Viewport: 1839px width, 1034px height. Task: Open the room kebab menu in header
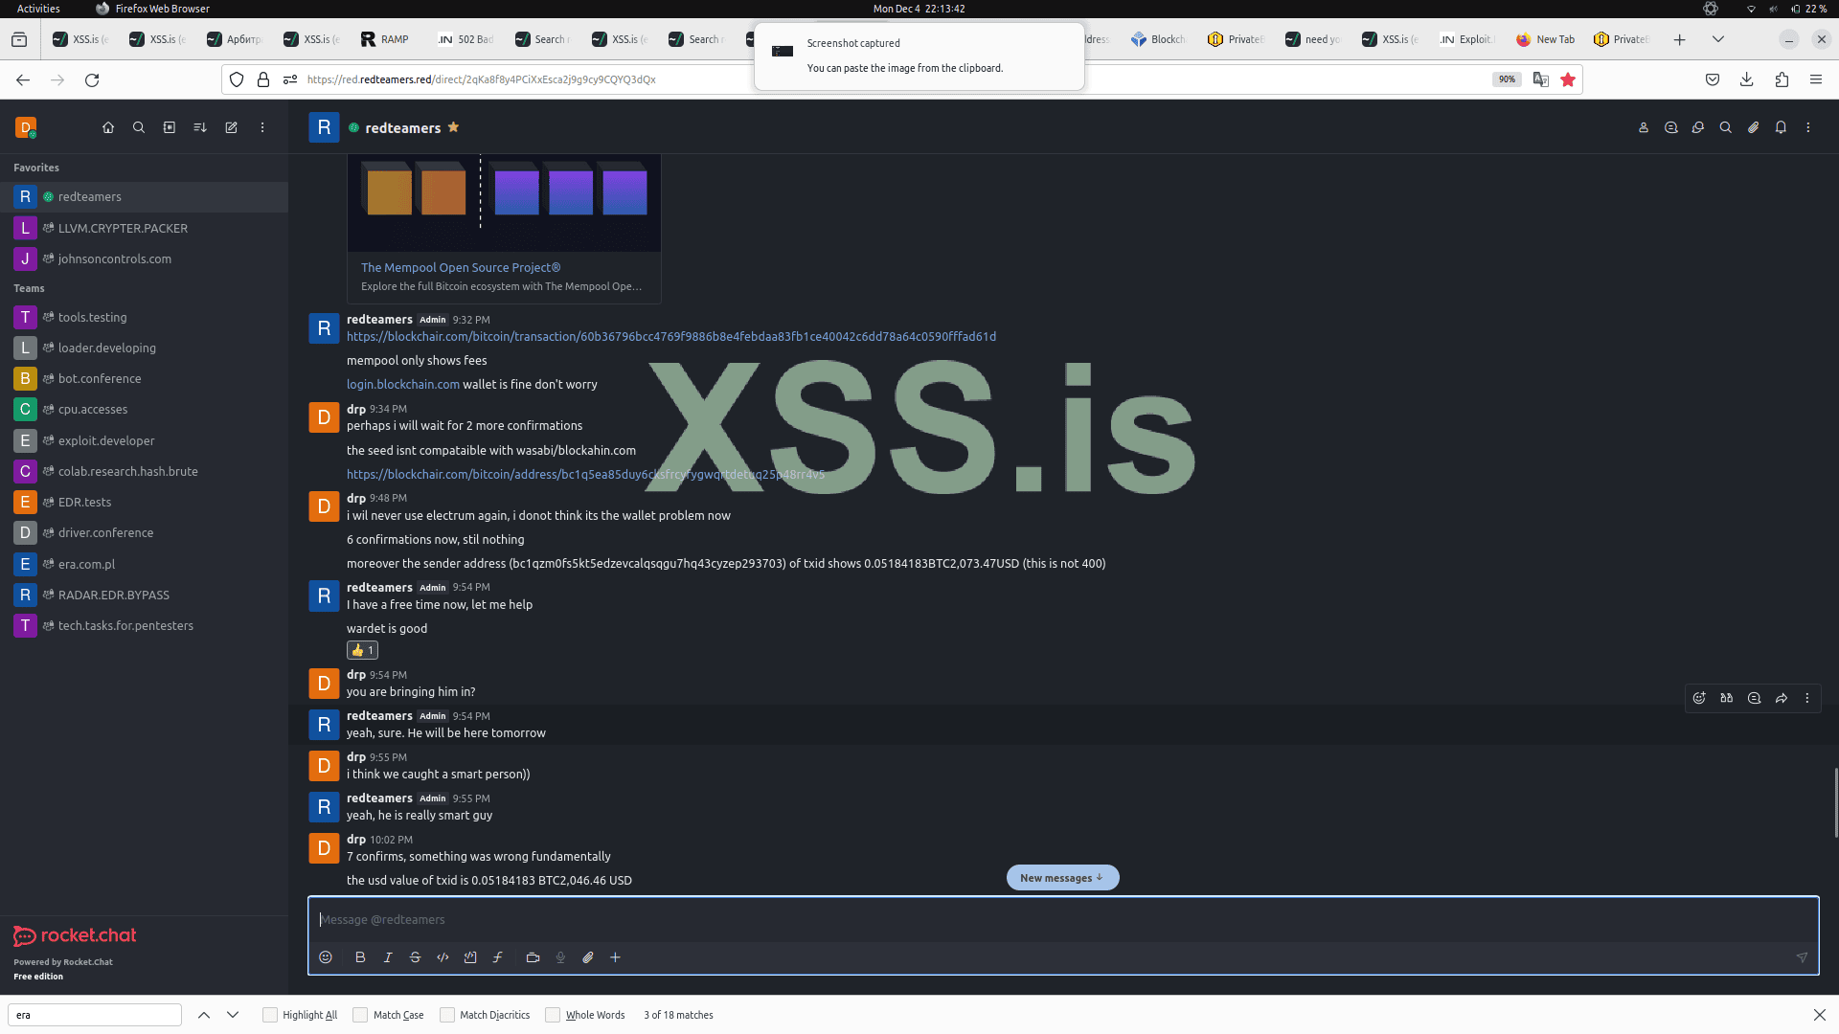[x=1808, y=127]
